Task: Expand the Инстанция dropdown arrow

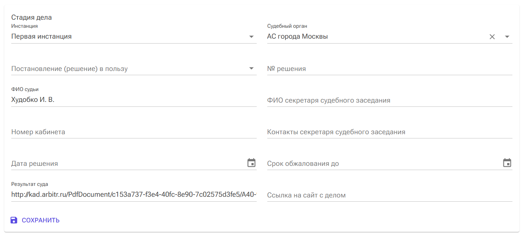Action: 251,37
